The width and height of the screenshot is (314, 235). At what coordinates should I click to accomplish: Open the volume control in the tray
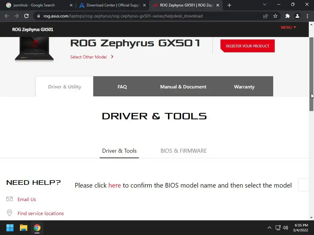285,228
